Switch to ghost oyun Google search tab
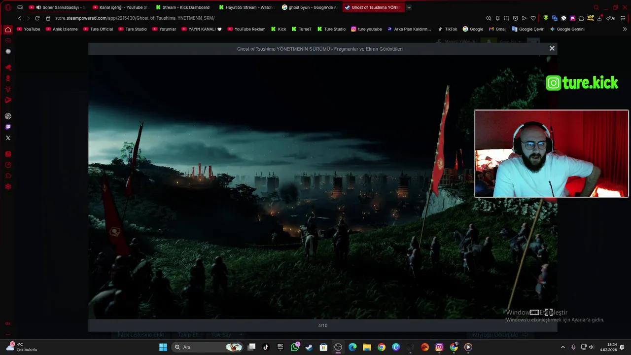The height and width of the screenshot is (355, 631). [x=309, y=7]
